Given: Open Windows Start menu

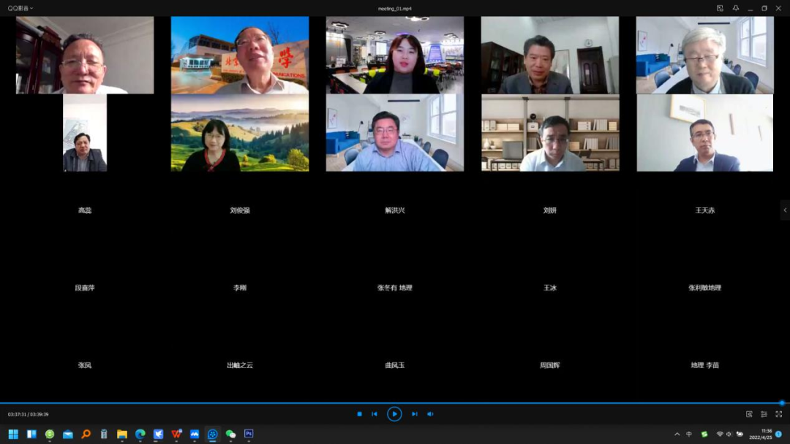Looking at the screenshot, I should (x=13, y=434).
